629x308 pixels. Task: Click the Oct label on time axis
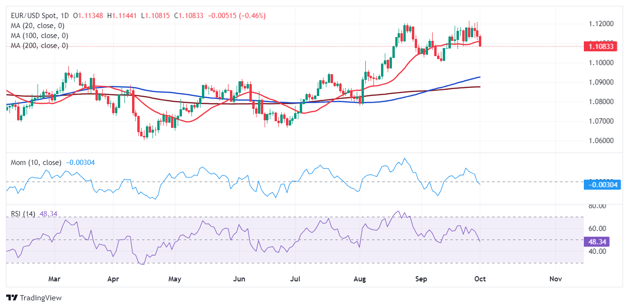(x=480, y=279)
